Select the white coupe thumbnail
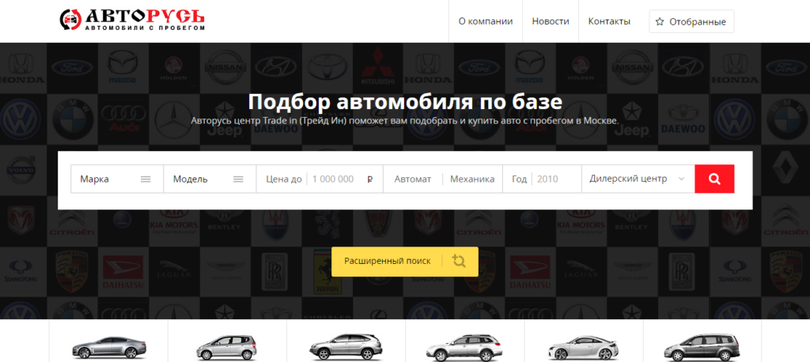 (583, 348)
